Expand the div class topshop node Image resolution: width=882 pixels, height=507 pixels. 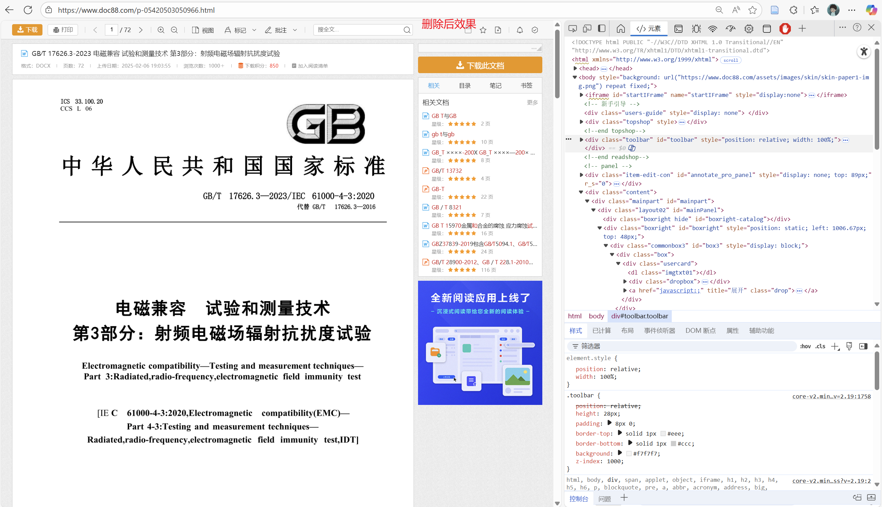[581, 122]
